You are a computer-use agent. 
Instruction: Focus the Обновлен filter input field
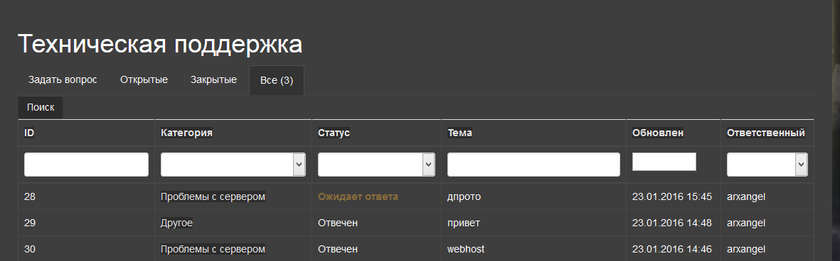click(x=664, y=162)
